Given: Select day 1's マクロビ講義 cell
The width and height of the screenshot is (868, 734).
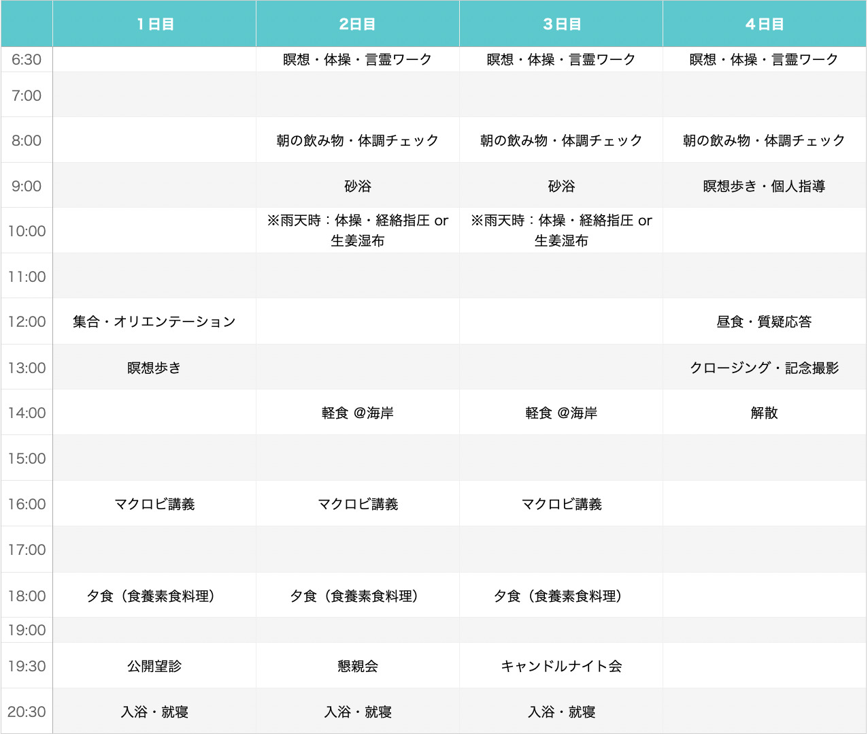Looking at the screenshot, I should coord(154,504).
